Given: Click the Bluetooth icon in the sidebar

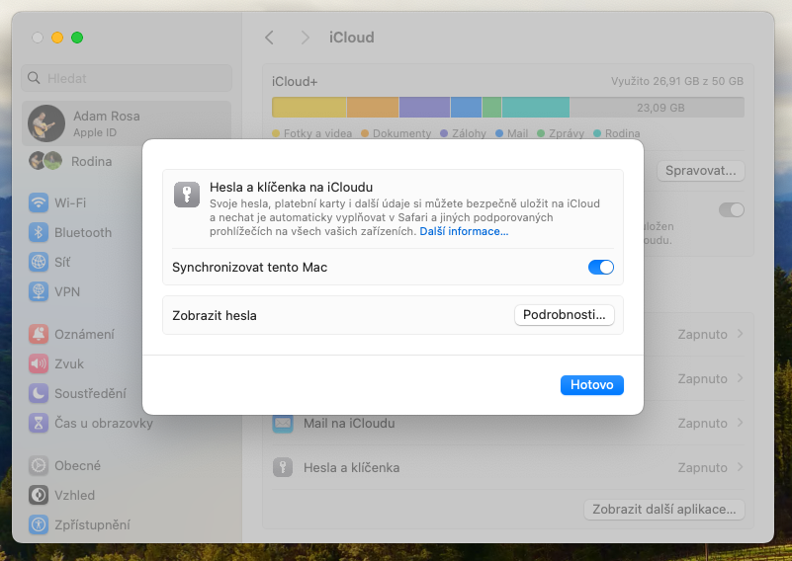Looking at the screenshot, I should click(x=39, y=232).
